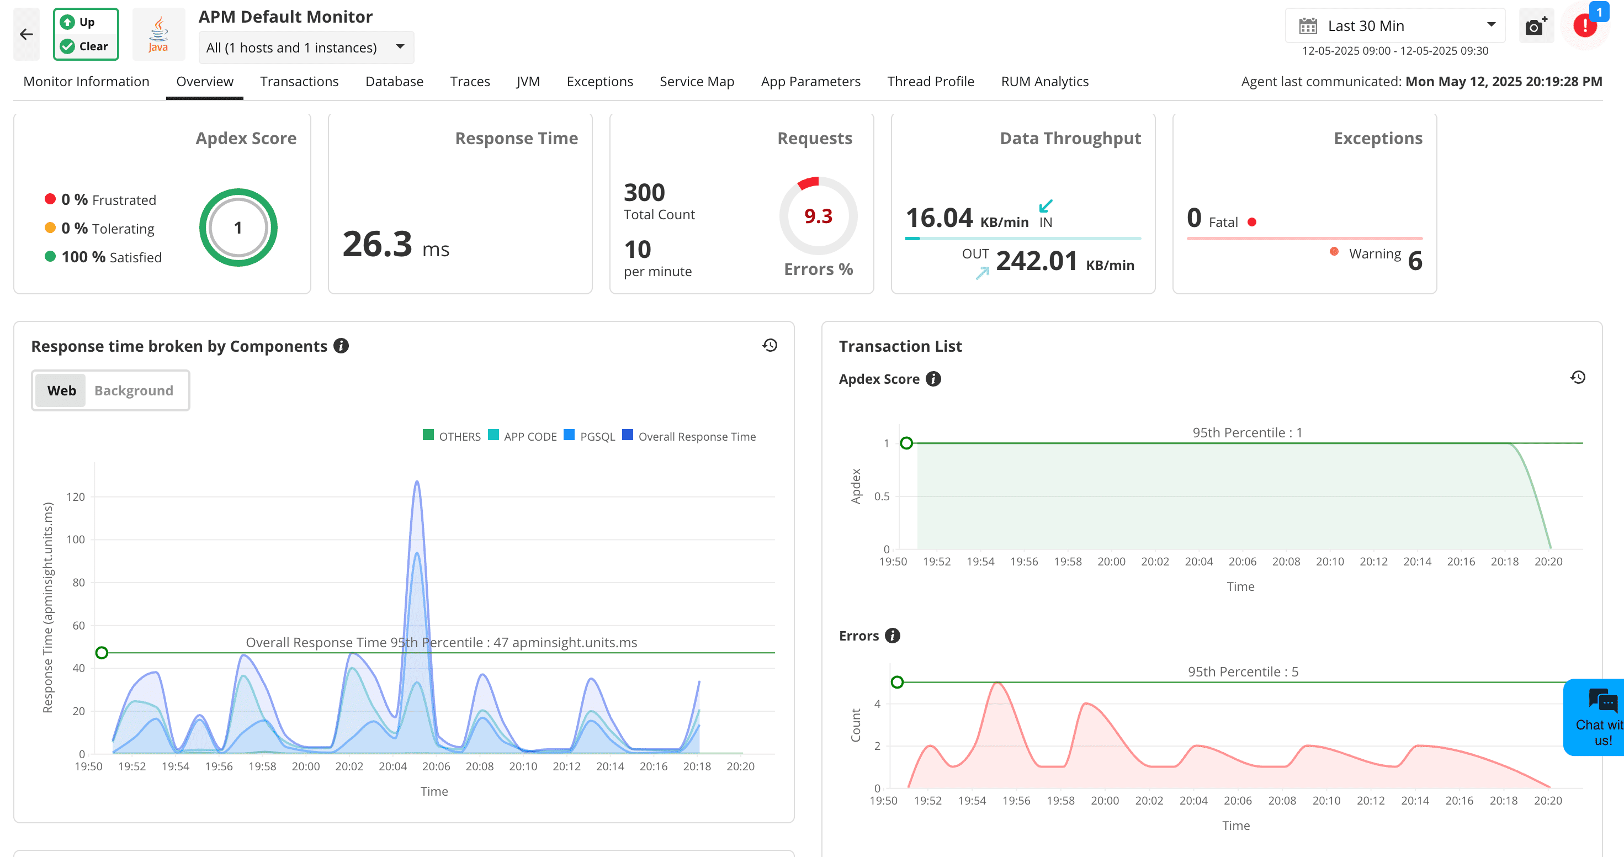Expand the Last 30 Min time range dropdown
The height and width of the screenshot is (857, 1624).
(x=1395, y=26)
